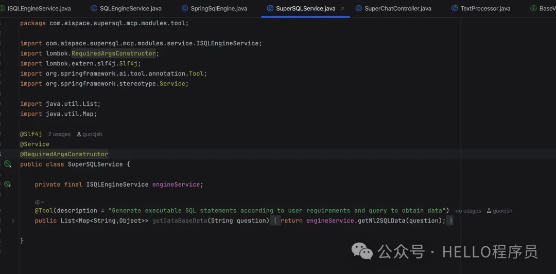Click the lombok.RequiredArgsConstructor import
The image size is (556, 274).
[90, 53]
